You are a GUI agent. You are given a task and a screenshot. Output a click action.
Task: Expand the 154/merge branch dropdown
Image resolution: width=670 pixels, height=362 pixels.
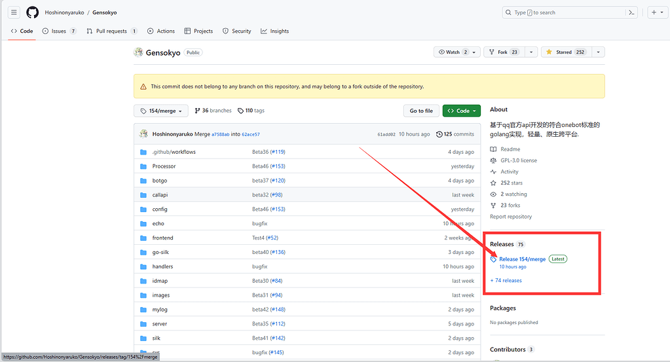coord(161,111)
